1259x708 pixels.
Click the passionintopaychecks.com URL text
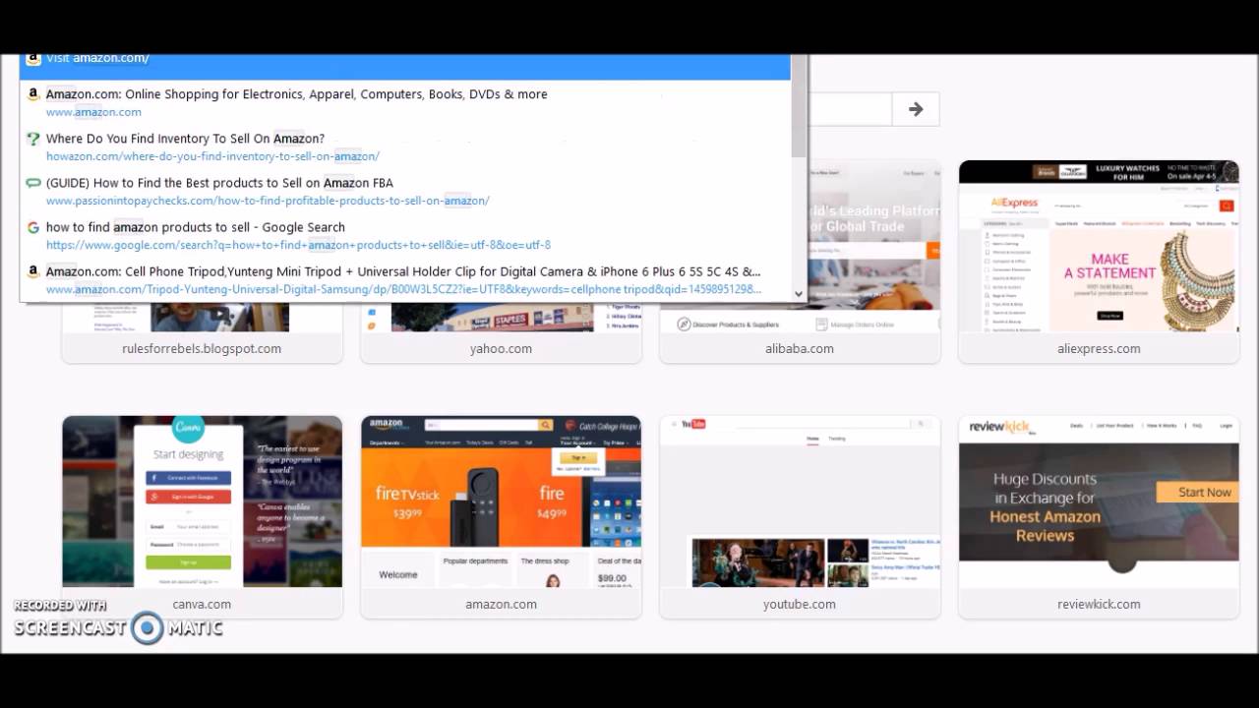click(x=268, y=201)
